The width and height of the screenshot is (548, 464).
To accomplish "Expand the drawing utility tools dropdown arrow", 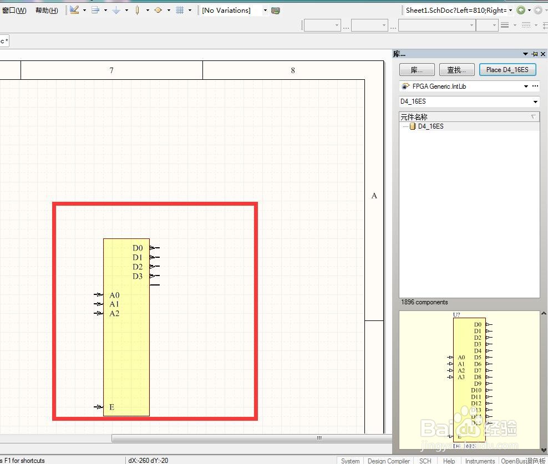I will [84, 11].
